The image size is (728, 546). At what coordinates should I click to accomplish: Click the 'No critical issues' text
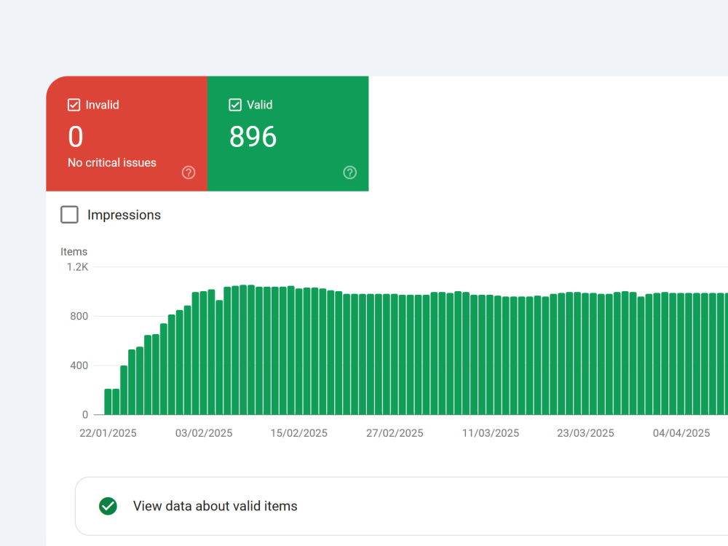click(x=112, y=163)
